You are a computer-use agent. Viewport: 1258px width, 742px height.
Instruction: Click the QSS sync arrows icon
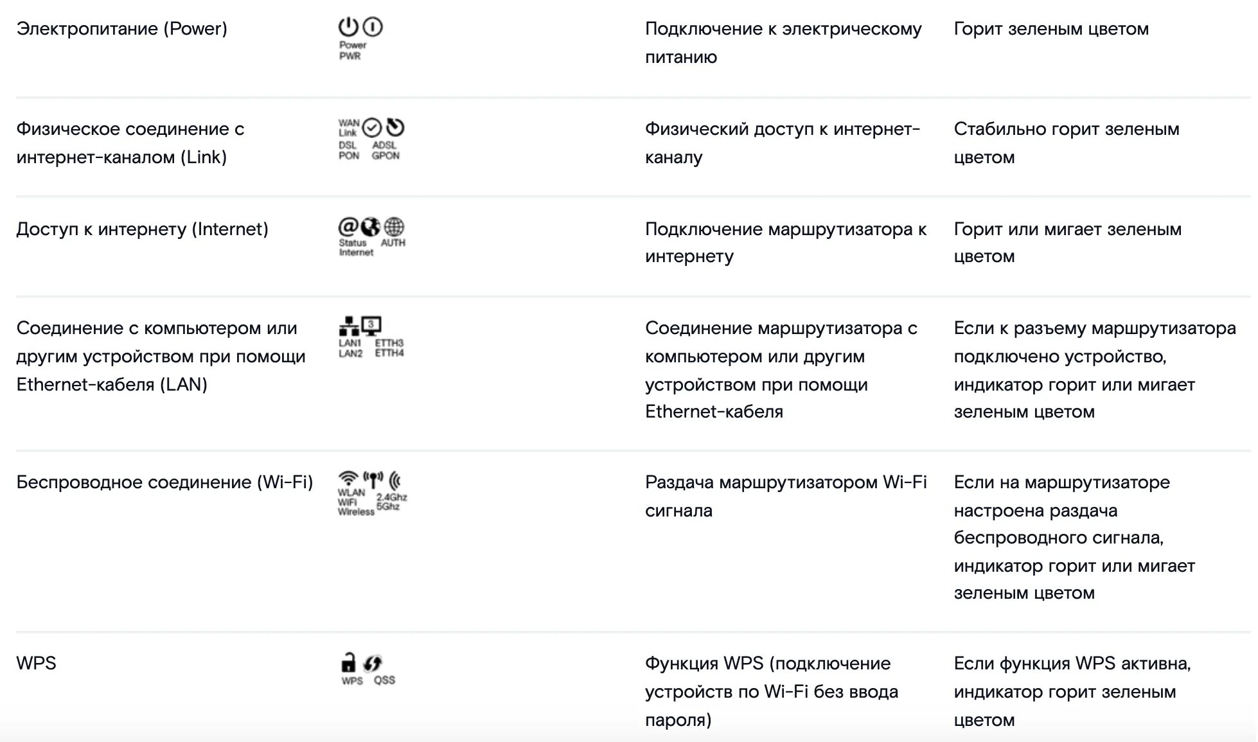point(373,664)
